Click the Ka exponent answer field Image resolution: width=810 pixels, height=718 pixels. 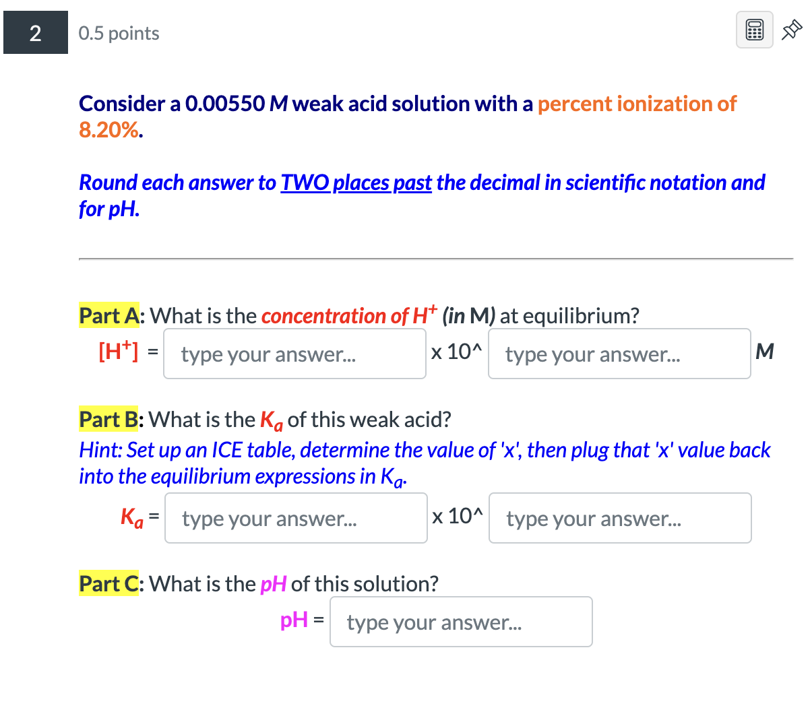pos(619,518)
